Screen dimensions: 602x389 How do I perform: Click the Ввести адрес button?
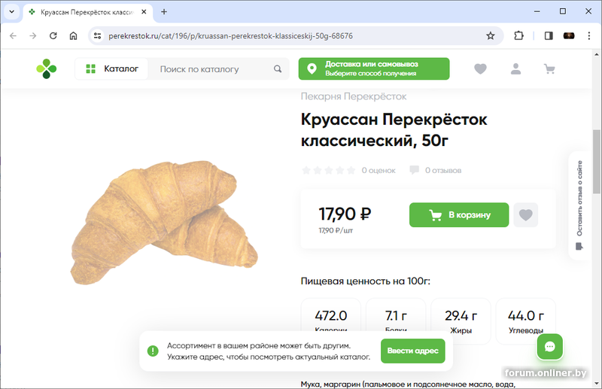412,351
